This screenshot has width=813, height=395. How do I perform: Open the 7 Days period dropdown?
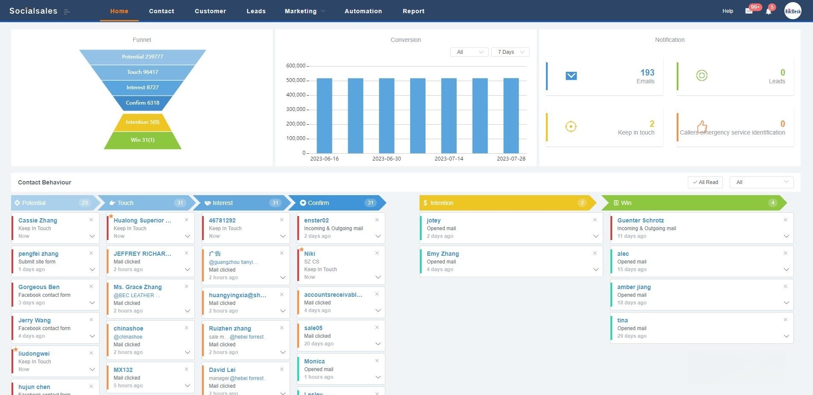point(511,52)
